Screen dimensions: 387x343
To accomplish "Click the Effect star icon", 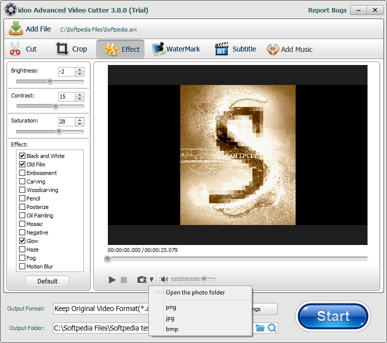I will coord(111,49).
